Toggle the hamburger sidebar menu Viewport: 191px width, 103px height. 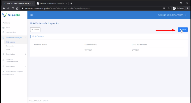[x=32, y=15]
